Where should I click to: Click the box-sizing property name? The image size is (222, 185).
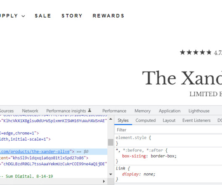(134, 156)
